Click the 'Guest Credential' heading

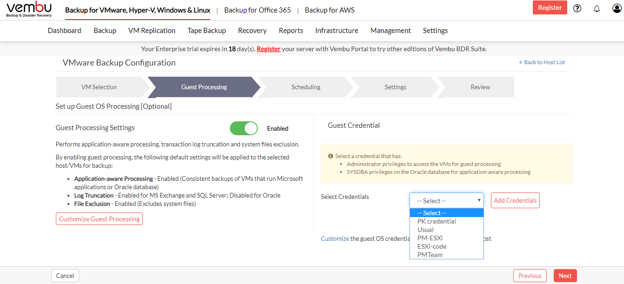point(354,125)
